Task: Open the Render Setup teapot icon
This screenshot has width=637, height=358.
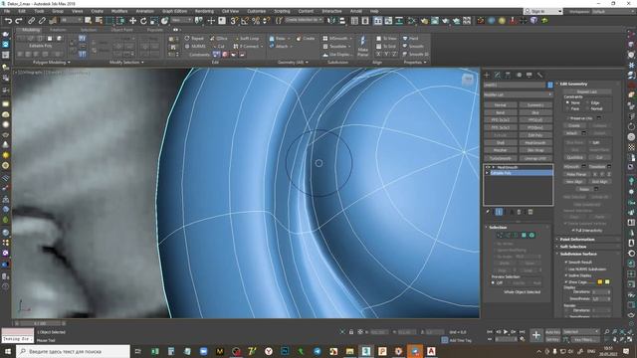Action: (x=424, y=20)
